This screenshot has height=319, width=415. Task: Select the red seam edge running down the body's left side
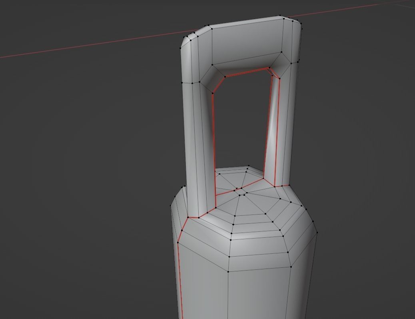[180, 280]
